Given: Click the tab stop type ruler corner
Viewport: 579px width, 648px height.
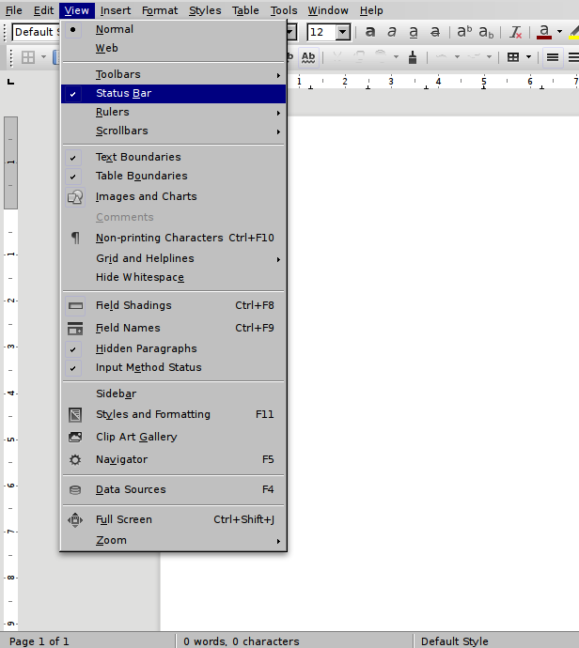Looking at the screenshot, I should tap(11, 82).
